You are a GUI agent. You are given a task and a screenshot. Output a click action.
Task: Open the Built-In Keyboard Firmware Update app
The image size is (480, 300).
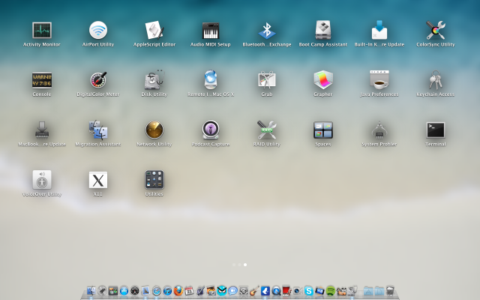[x=379, y=30]
